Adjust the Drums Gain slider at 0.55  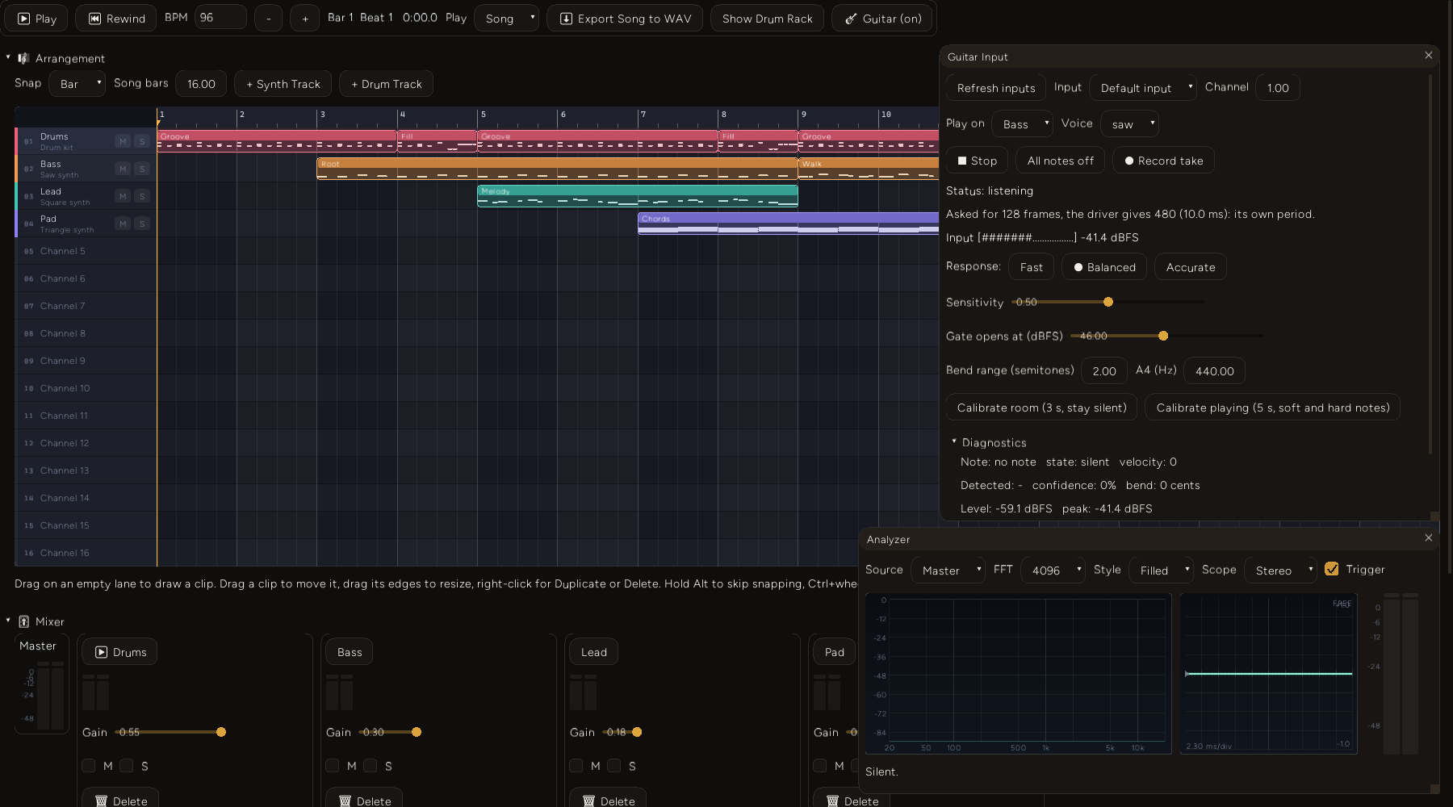170,732
